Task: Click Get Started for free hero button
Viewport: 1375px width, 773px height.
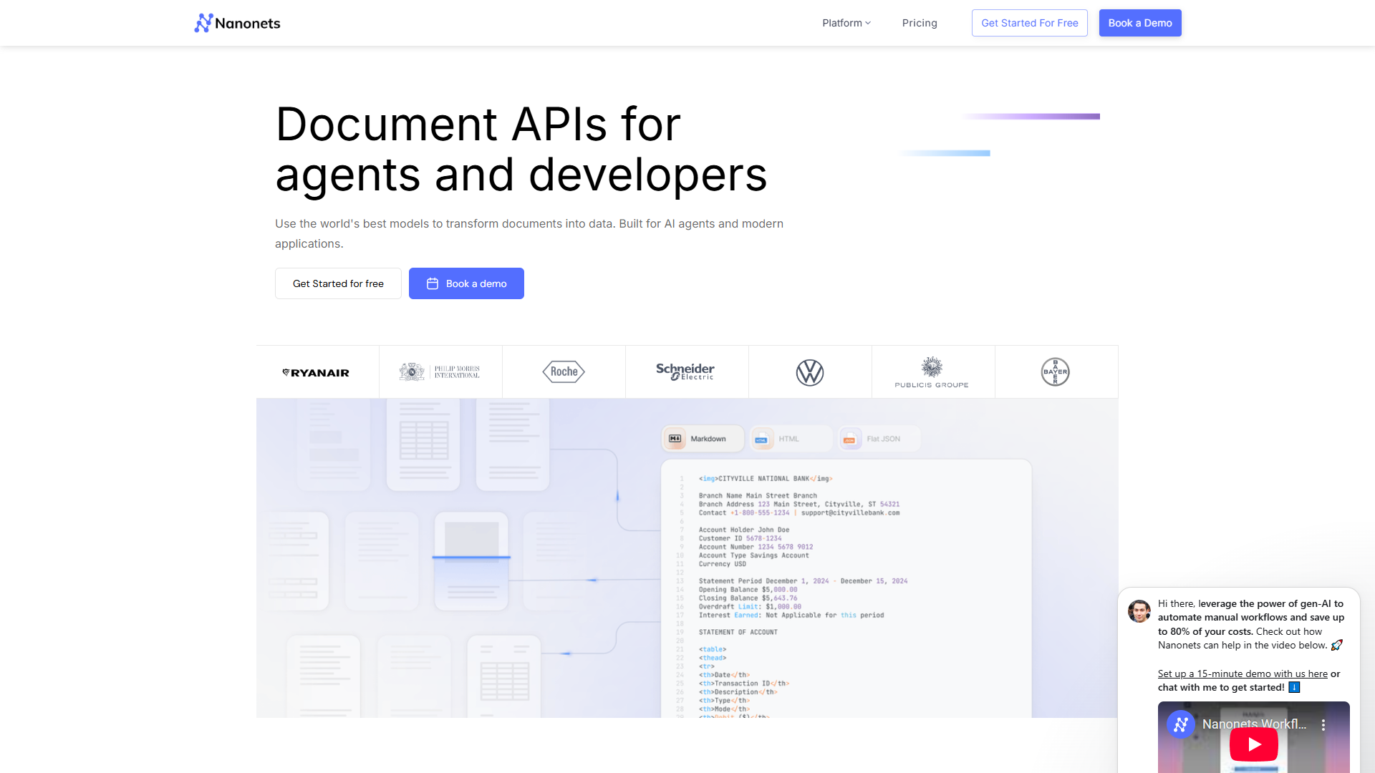Action: tap(337, 283)
